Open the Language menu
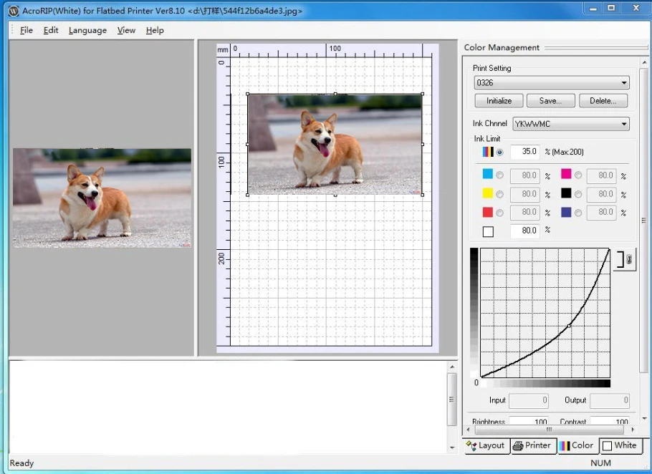652x474 pixels. click(87, 30)
